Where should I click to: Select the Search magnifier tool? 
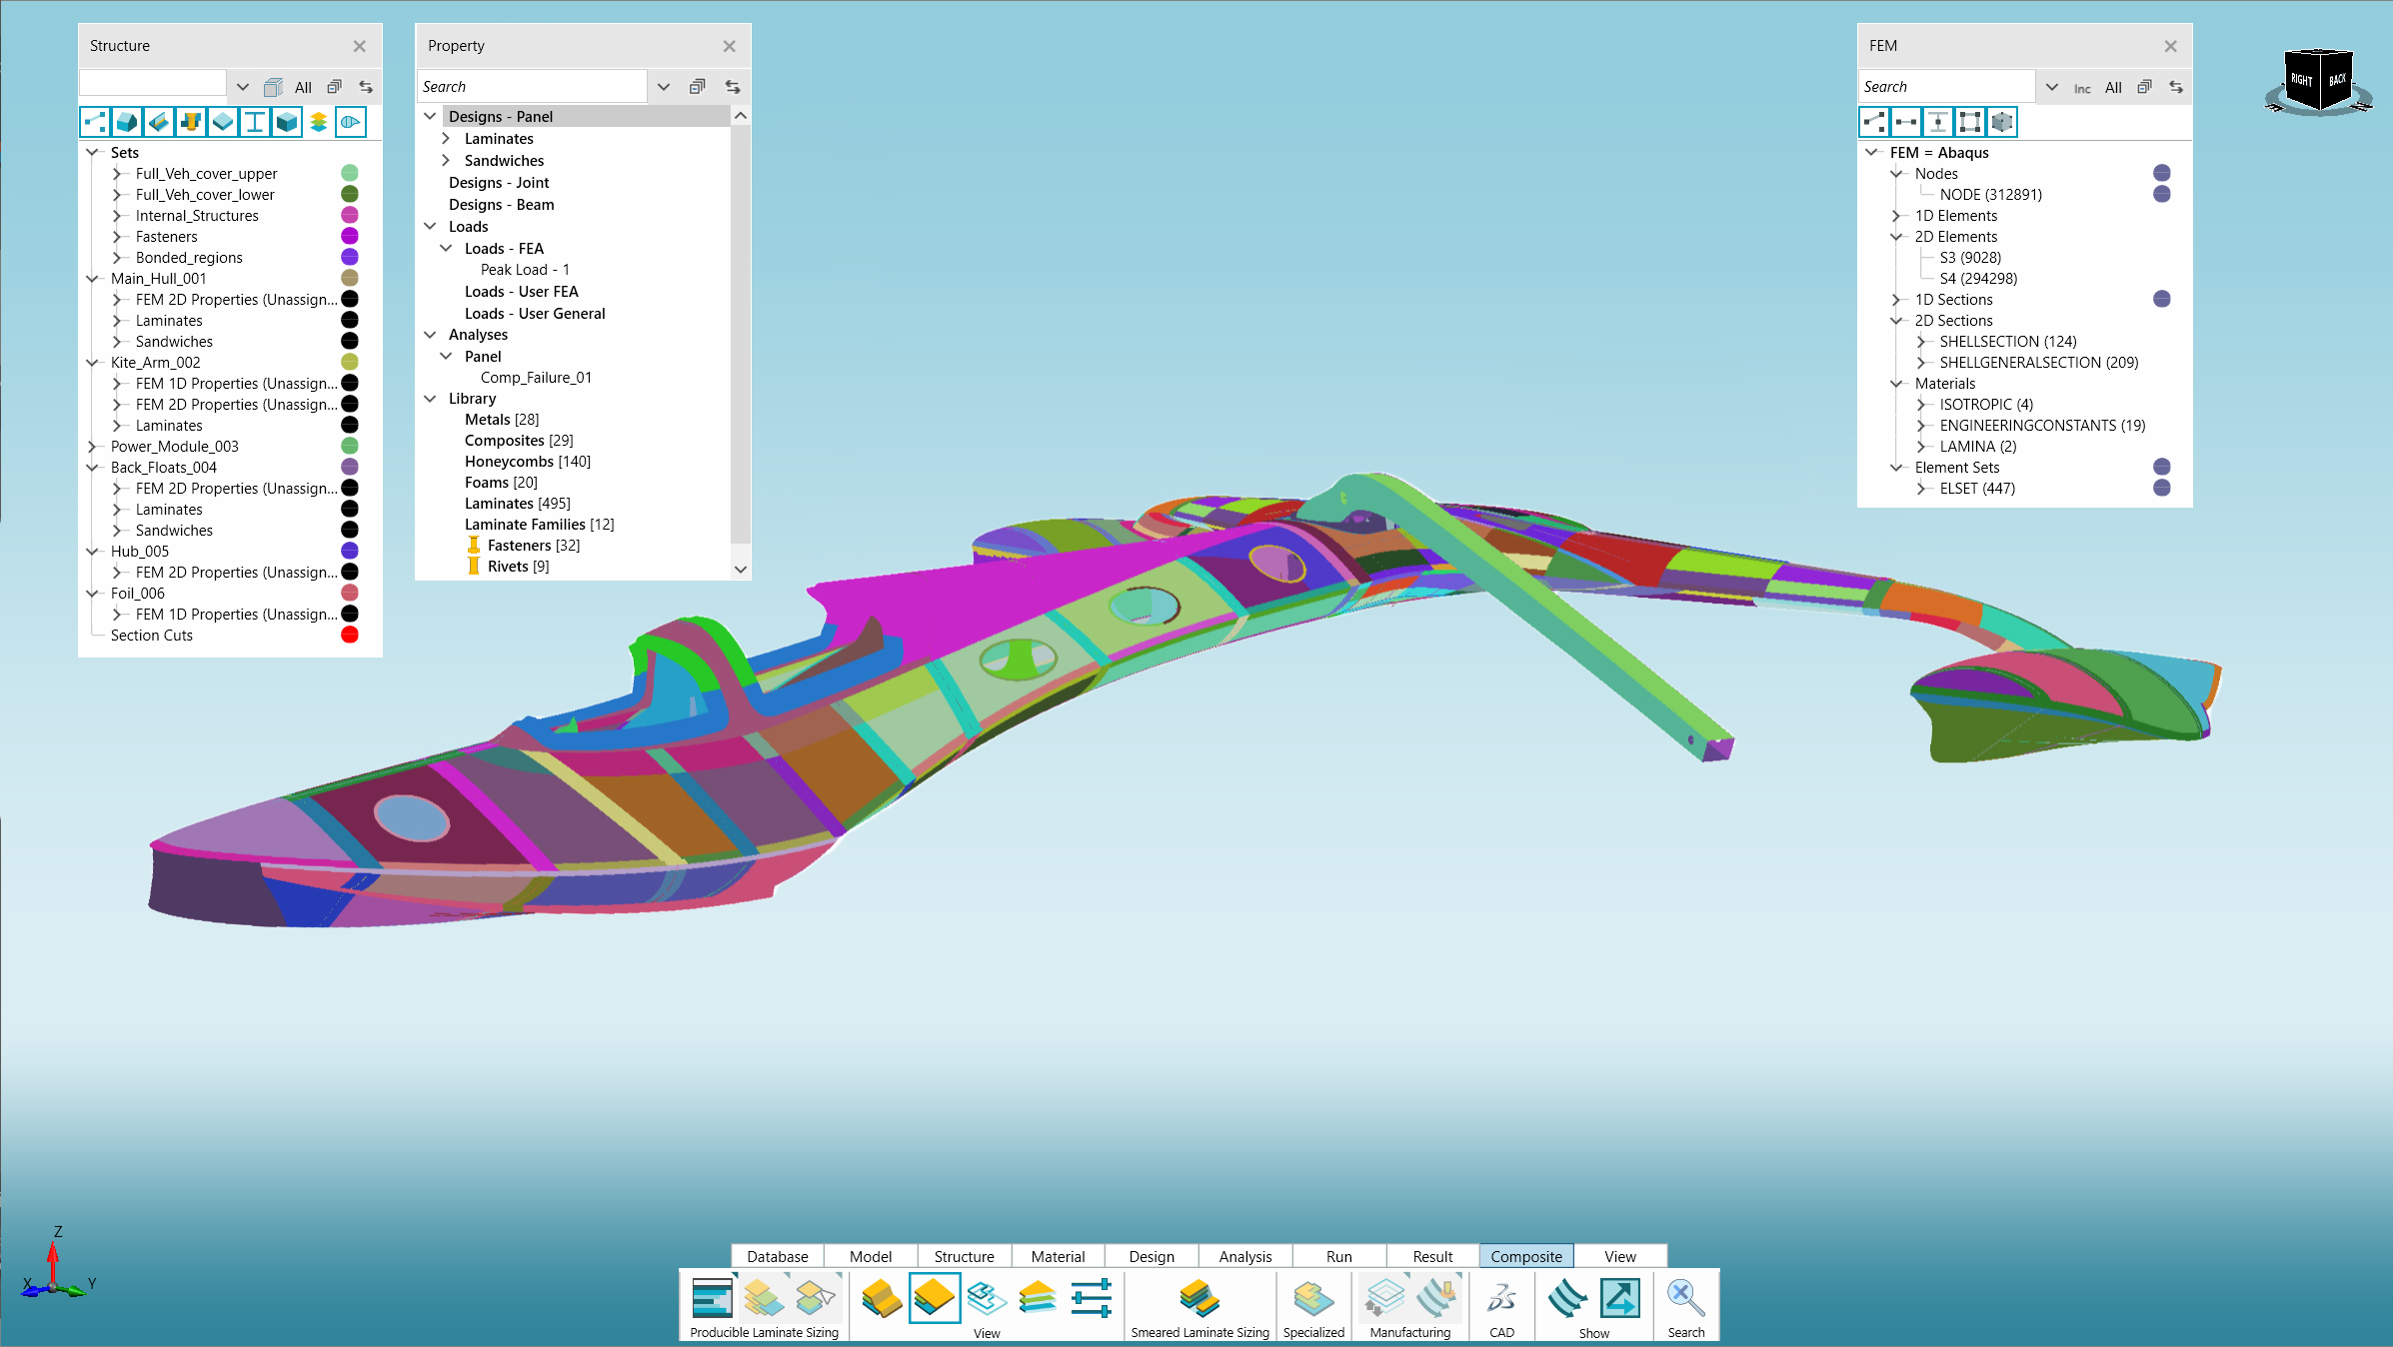coord(1685,1298)
